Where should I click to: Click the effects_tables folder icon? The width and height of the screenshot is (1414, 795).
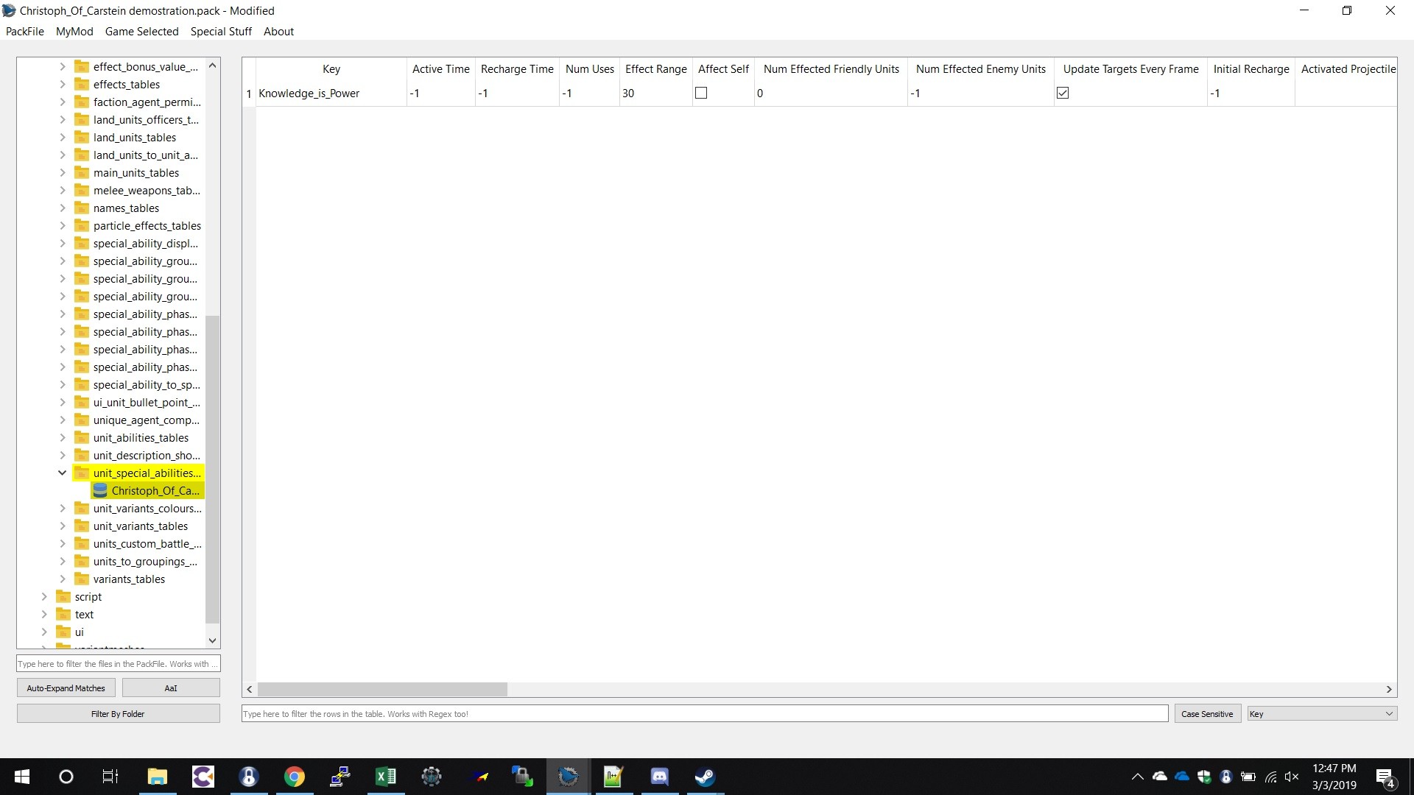82,83
